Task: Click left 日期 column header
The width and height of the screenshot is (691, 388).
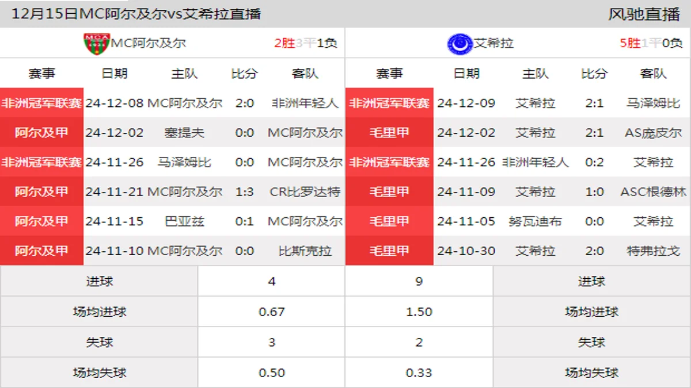Action: (115, 74)
